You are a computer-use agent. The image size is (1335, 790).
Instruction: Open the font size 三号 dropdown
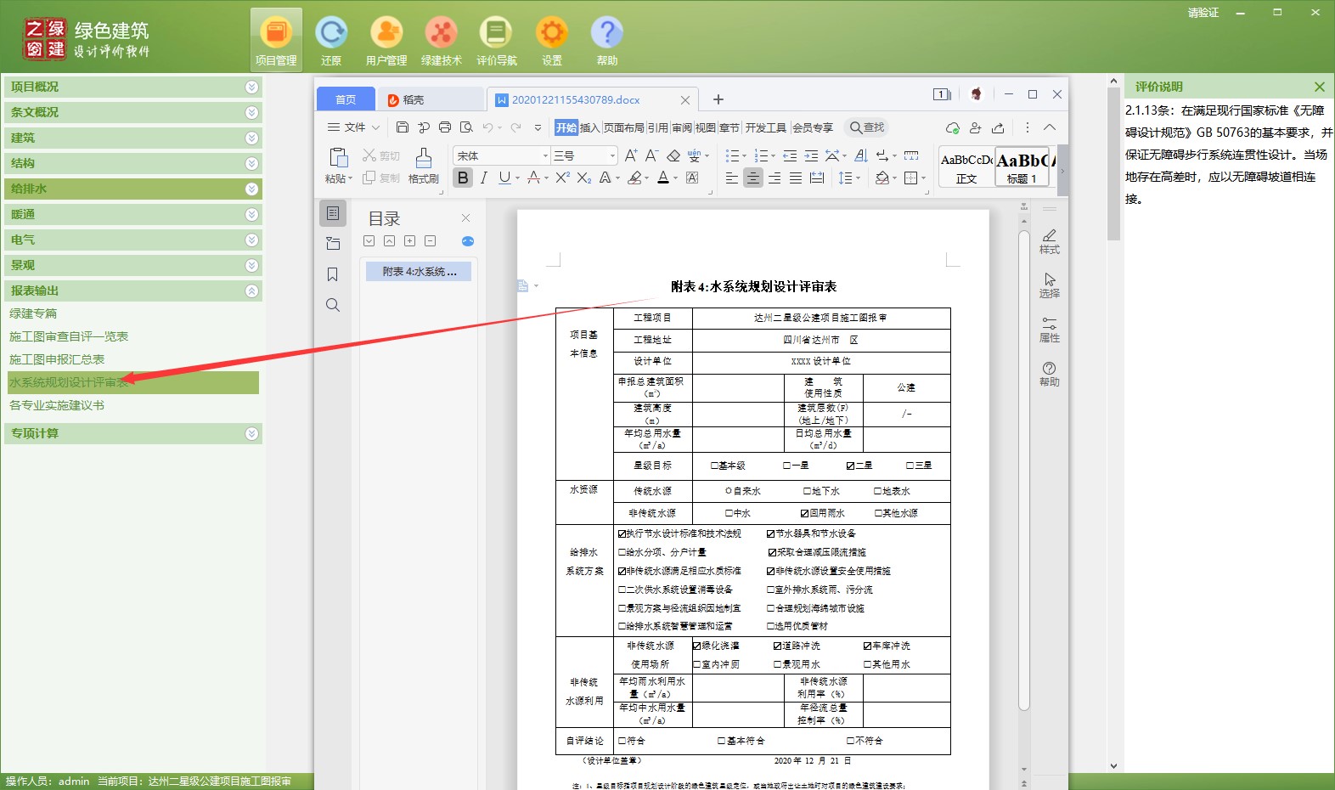point(612,155)
